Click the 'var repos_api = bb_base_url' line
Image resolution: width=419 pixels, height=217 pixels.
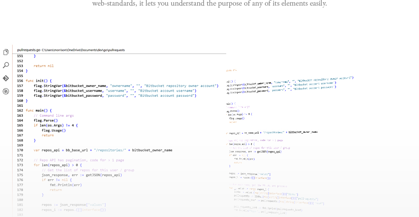(x=103, y=150)
